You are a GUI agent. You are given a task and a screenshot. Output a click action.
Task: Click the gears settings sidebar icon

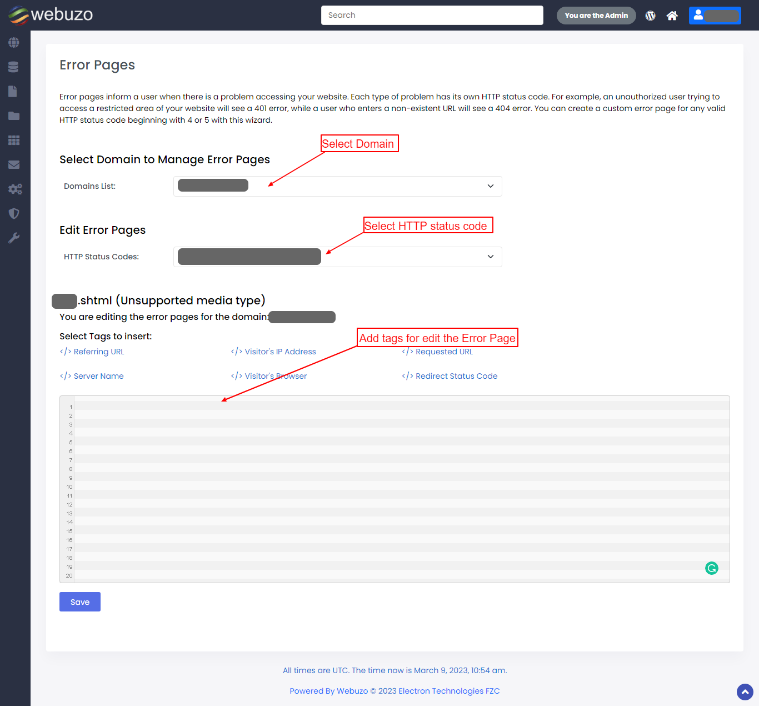15,189
